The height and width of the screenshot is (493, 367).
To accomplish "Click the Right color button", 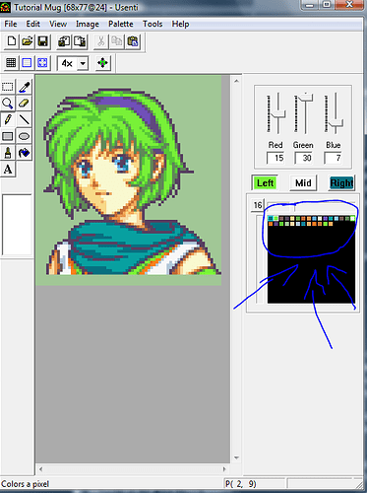I will 341,182.
